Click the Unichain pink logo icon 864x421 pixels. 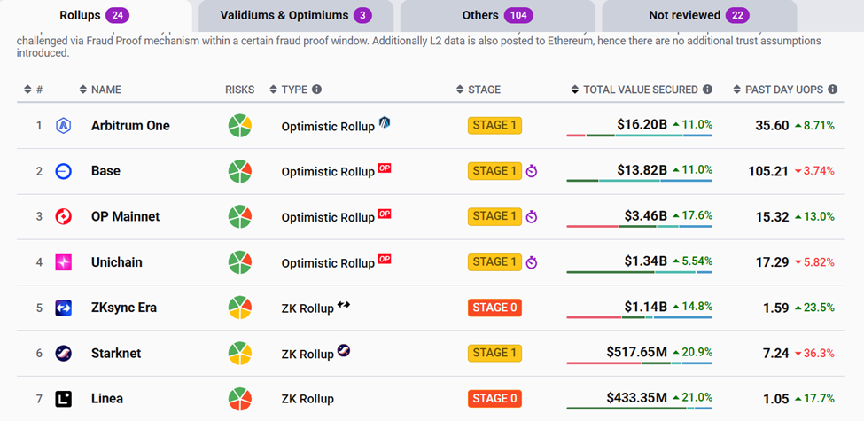[x=63, y=262]
